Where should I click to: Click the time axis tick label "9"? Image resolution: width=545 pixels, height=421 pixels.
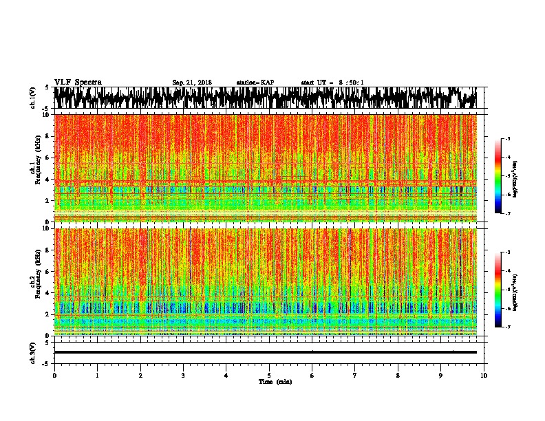[x=440, y=376]
